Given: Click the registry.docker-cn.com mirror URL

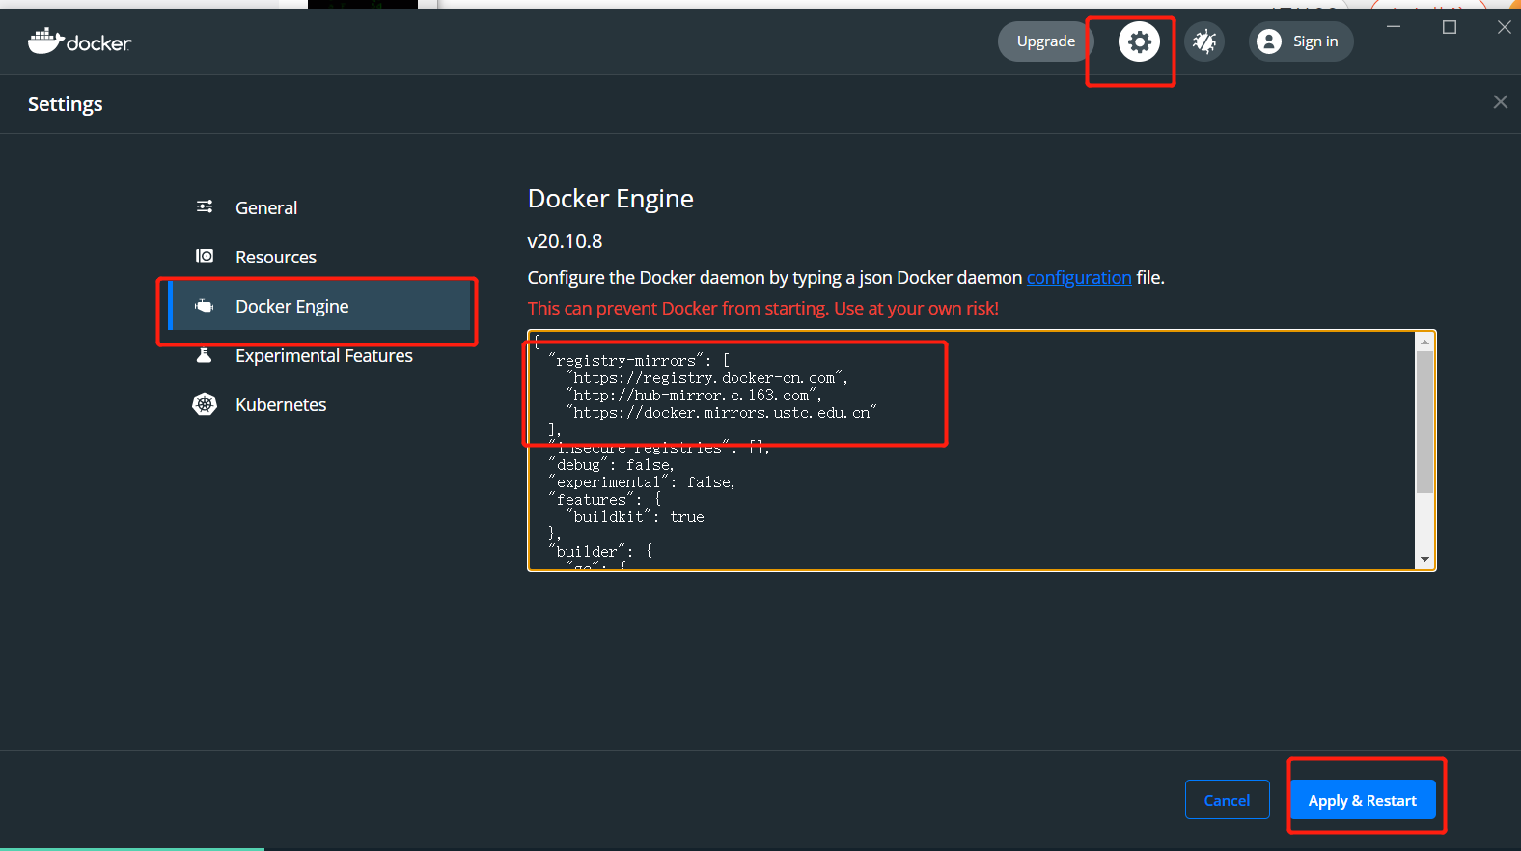Looking at the screenshot, I should tap(705, 377).
